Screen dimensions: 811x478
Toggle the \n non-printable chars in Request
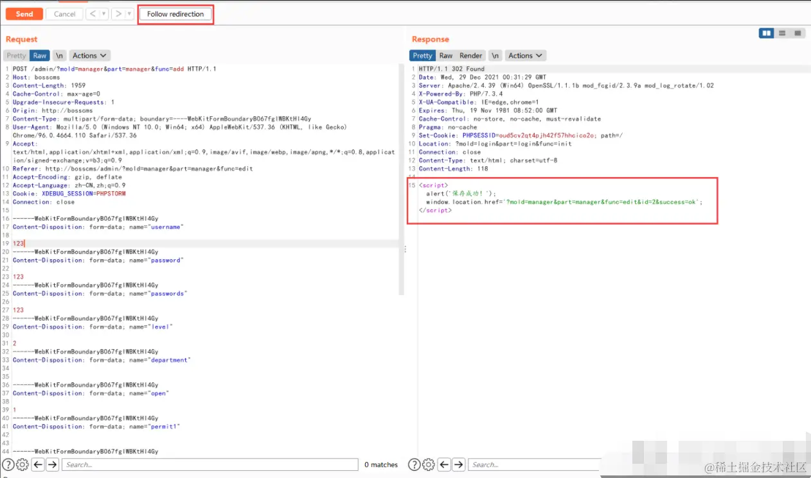coord(59,56)
